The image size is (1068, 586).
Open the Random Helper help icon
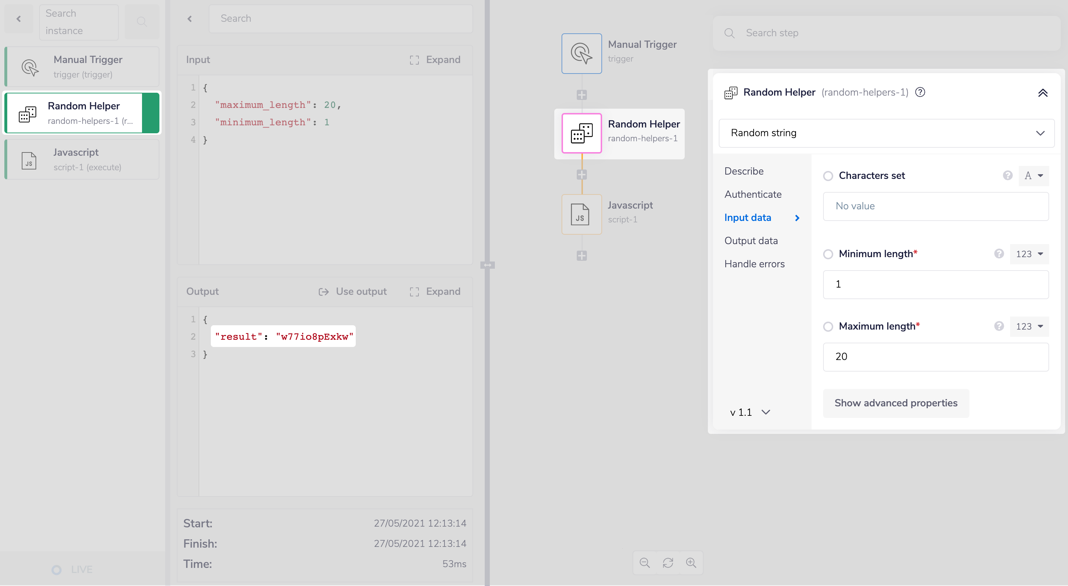(921, 92)
